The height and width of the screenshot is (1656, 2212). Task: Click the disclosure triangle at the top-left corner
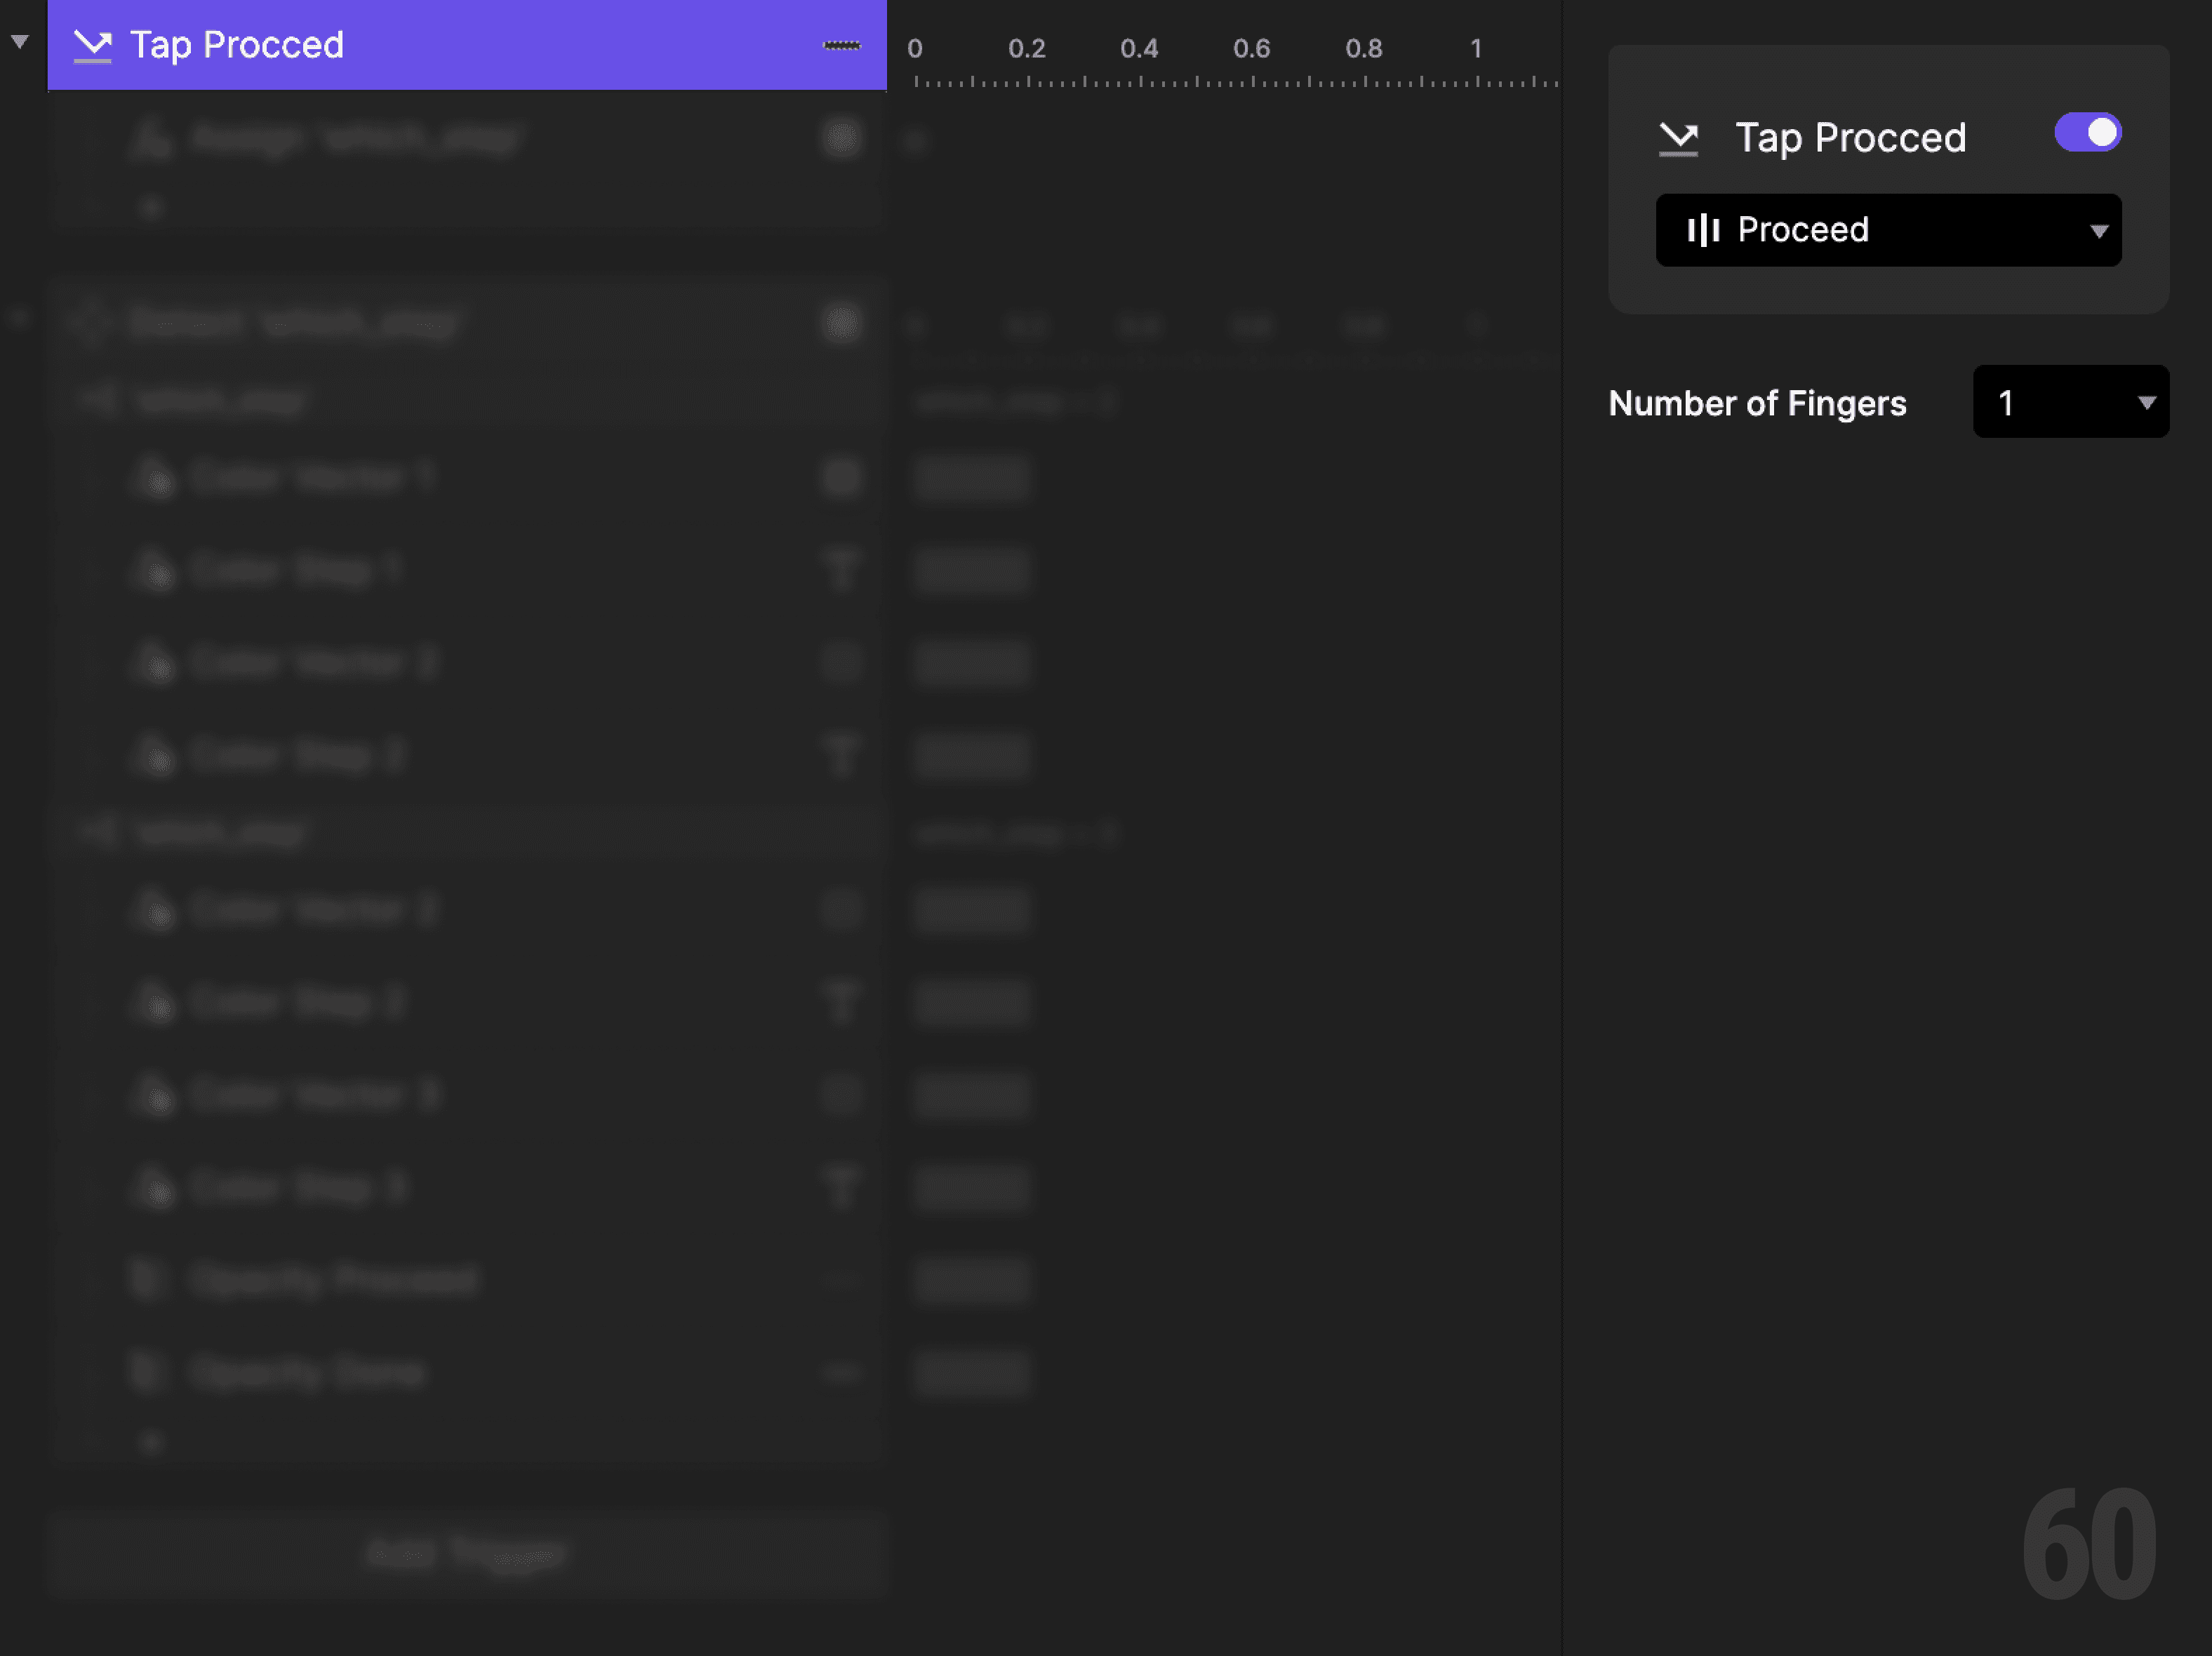pyautogui.click(x=18, y=40)
